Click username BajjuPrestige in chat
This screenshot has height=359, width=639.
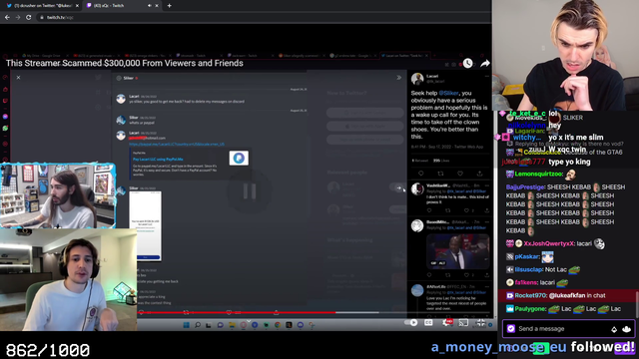pos(525,187)
